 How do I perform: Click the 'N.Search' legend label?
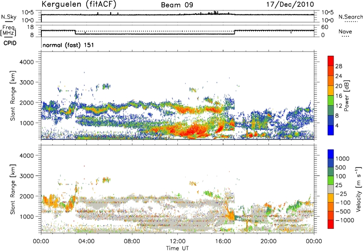(x=350, y=17)
